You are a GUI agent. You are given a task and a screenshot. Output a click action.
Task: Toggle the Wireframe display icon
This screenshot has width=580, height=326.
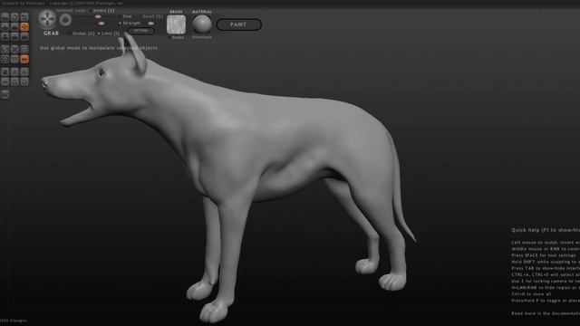[x=14, y=59]
